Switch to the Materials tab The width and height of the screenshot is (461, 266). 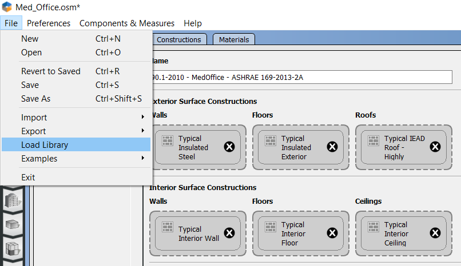coord(234,39)
